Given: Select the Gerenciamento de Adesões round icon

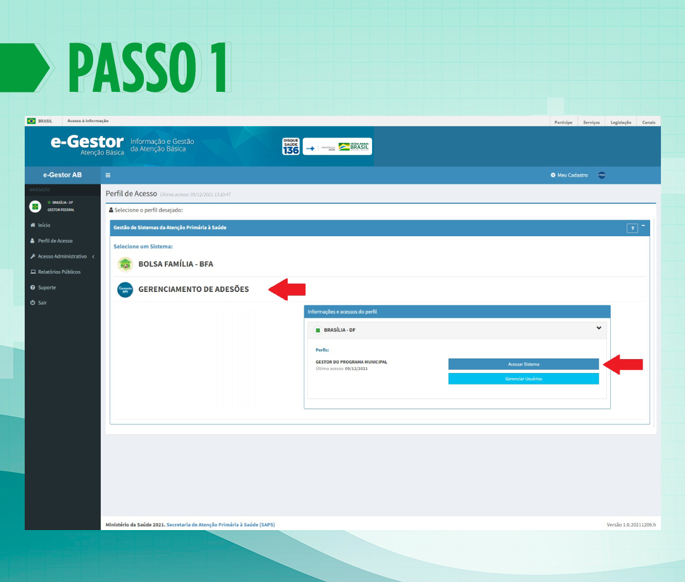Looking at the screenshot, I should [x=125, y=289].
